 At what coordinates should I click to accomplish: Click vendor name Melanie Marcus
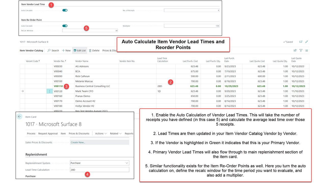[x=84, y=81]
